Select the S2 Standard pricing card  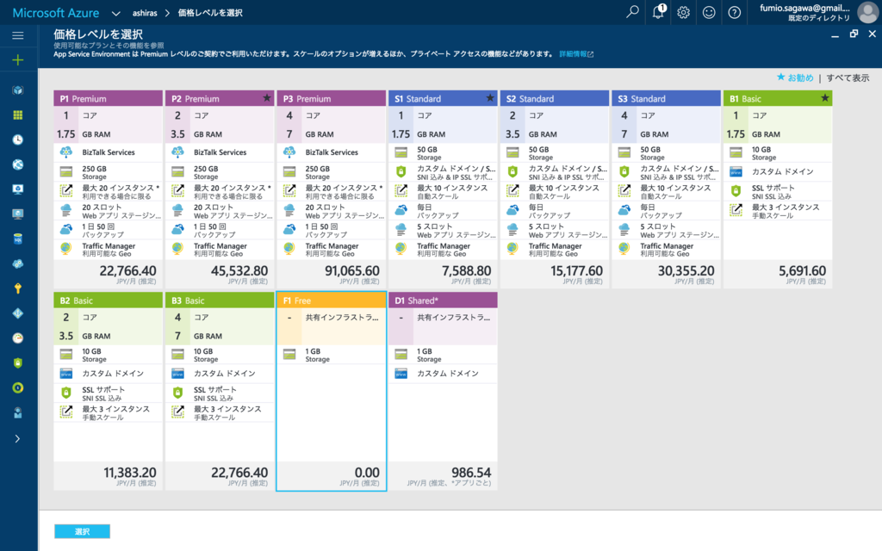pyautogui.click(x=555, y=189)
